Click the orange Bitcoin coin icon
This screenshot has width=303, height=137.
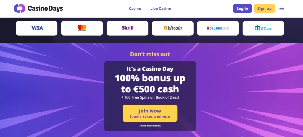(165, 28)
